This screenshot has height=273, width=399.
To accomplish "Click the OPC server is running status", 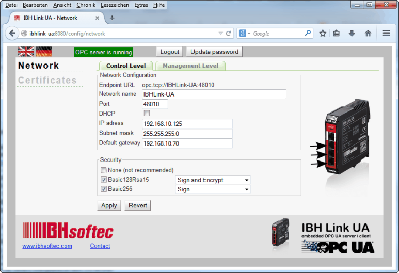I will click(x=104, y=52).
